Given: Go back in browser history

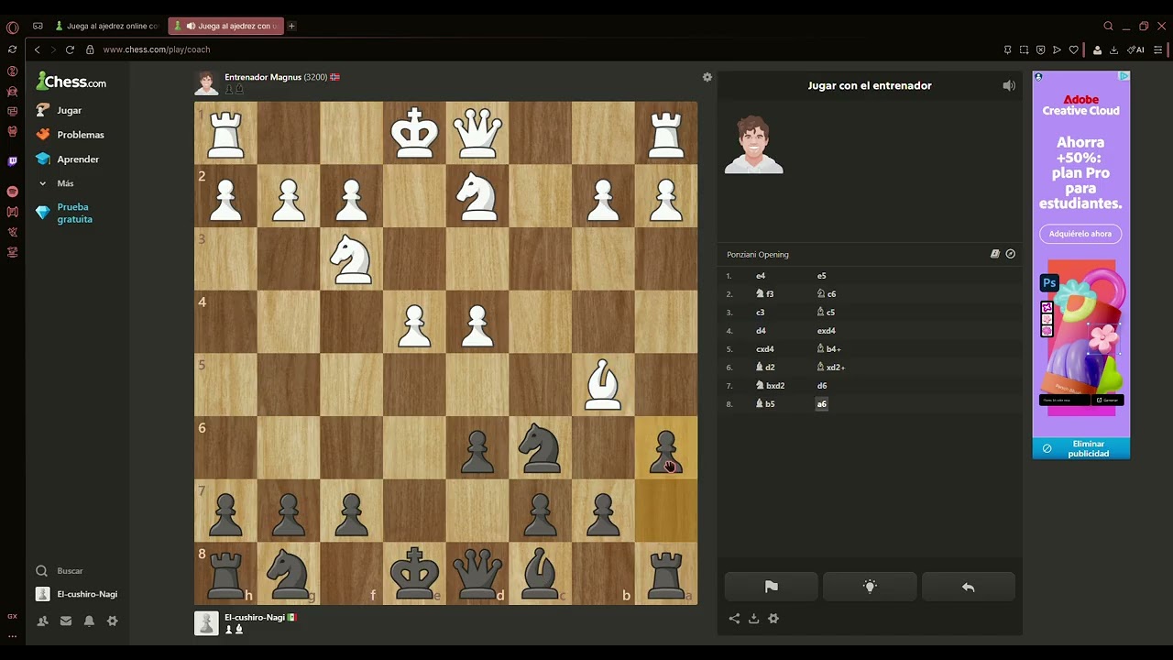Looking at the screenshot, I should pos(37,49).
